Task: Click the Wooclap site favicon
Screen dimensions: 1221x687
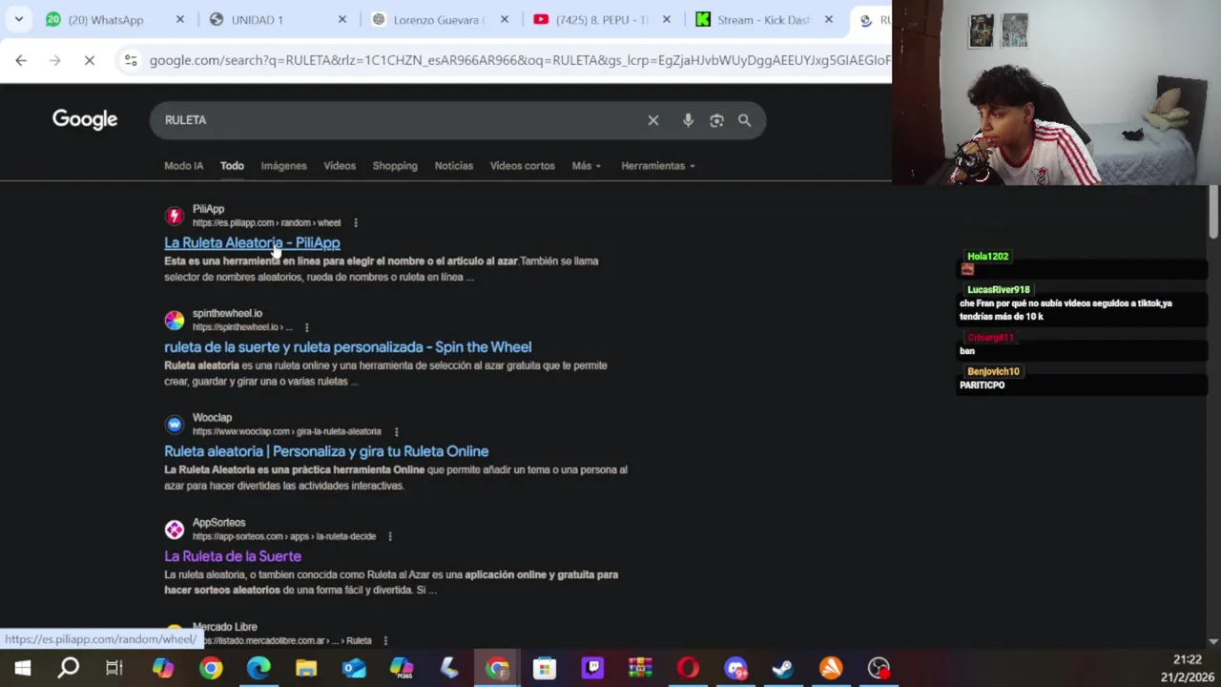Action: [174, 425]
